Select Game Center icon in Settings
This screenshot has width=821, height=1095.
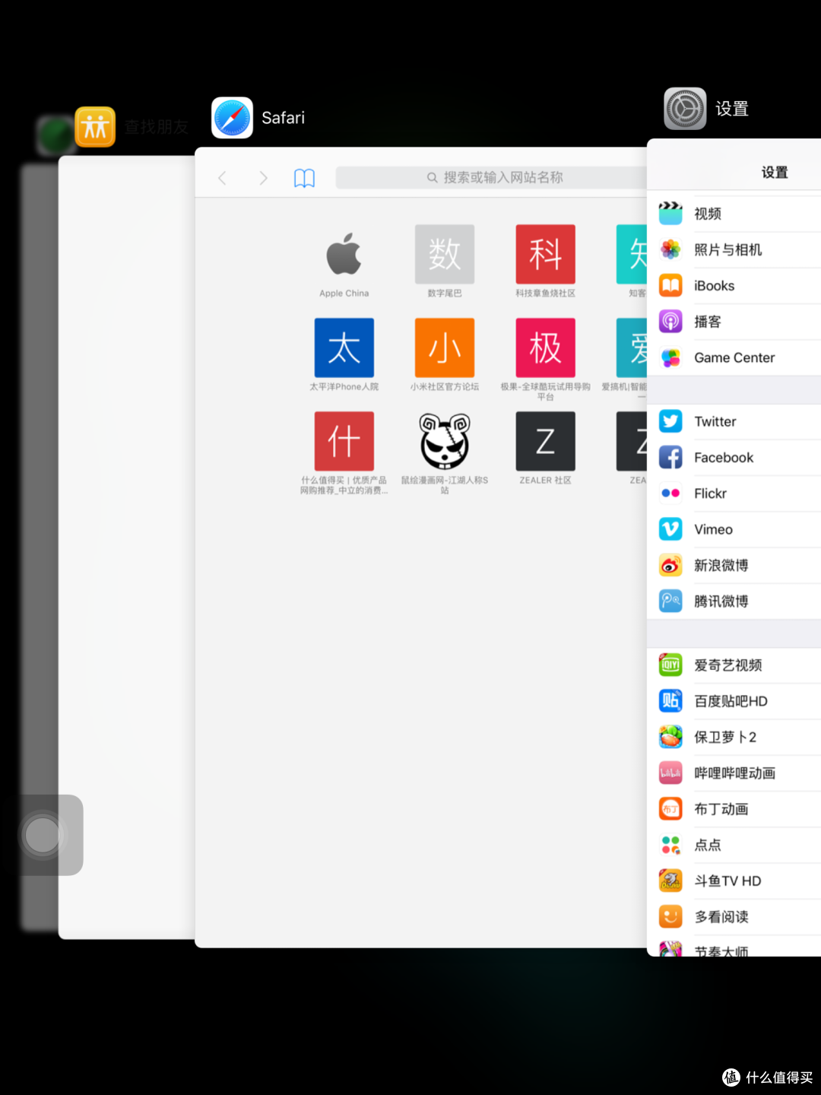tap(670, 357)
